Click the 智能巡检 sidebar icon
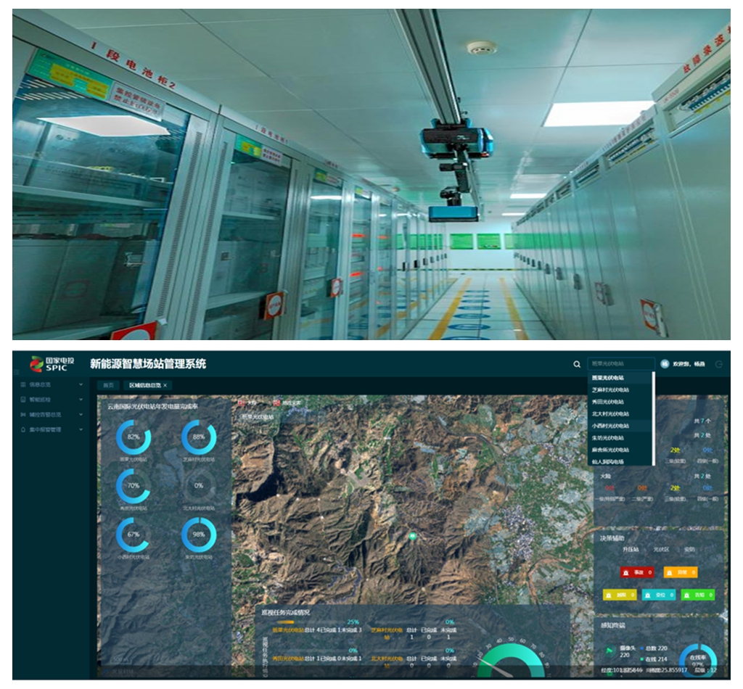 coord(23,400)
